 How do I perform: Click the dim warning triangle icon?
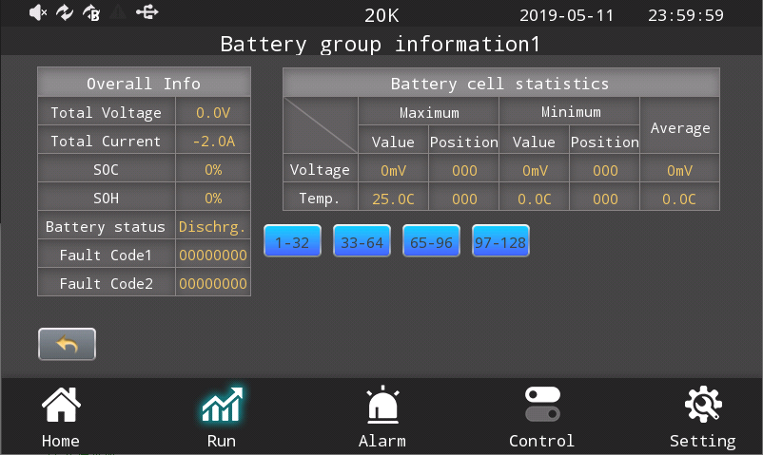[x=118, y=12]
